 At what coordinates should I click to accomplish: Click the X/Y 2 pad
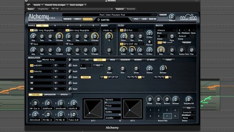click(132, 109)
